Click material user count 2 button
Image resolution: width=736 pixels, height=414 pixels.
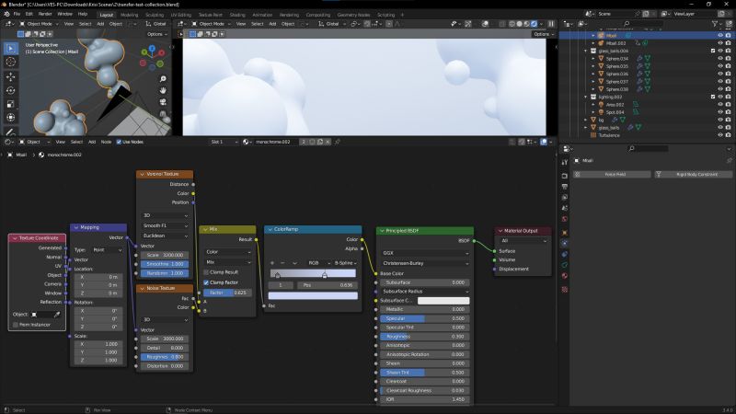click(x=304, y=142)
